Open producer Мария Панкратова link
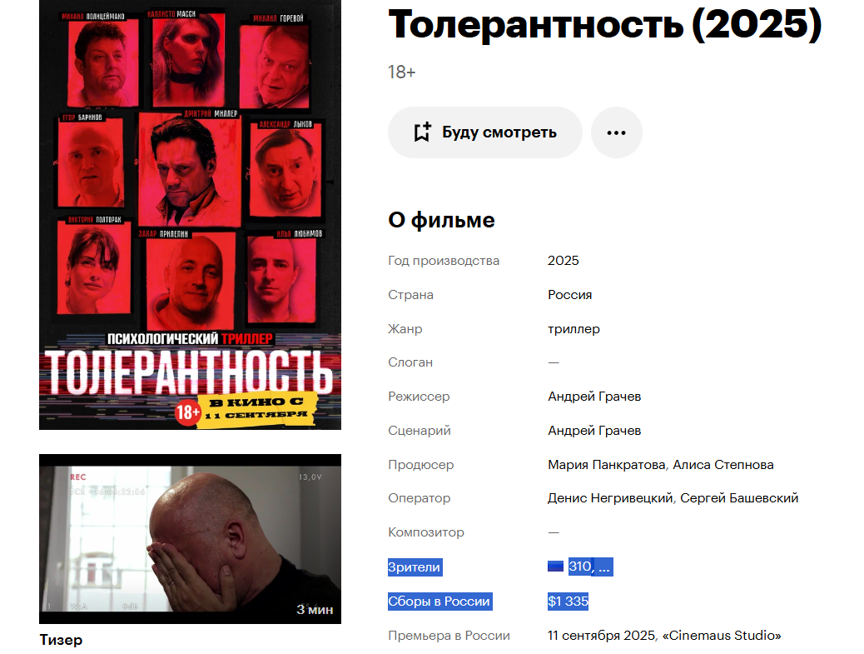This screenshot has height=654, width=864. pyautogui.click(x=606, y=465)
